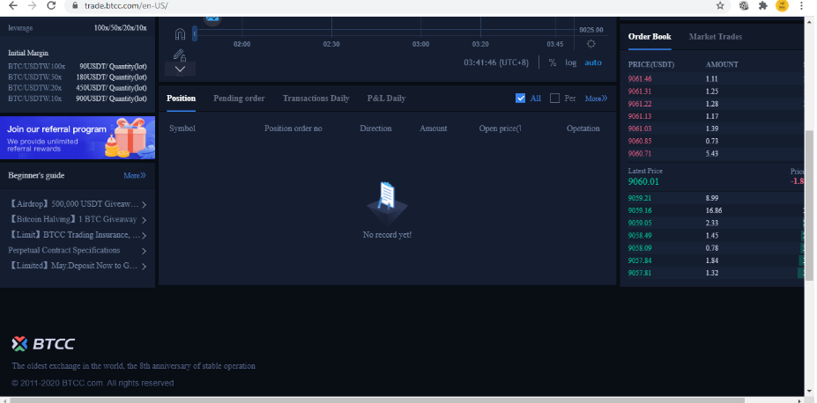This screenshot has height=403, width=817.
Task: Click Bitcoin Halving 1 BTC Giveaway link
Action: coord(73,219)
